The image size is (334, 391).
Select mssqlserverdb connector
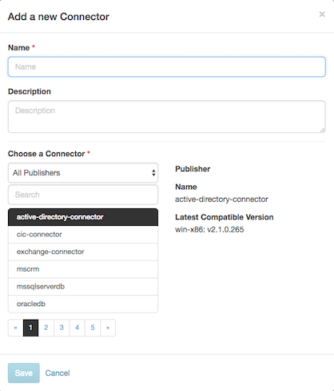tap(83, 287)
